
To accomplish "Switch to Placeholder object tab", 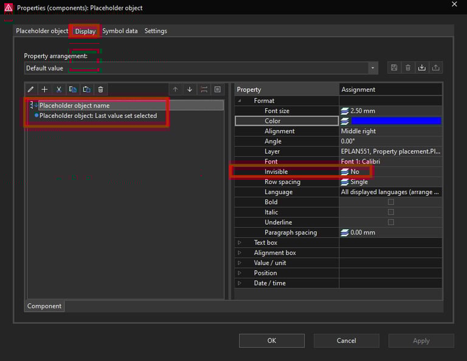I will 42,31.
